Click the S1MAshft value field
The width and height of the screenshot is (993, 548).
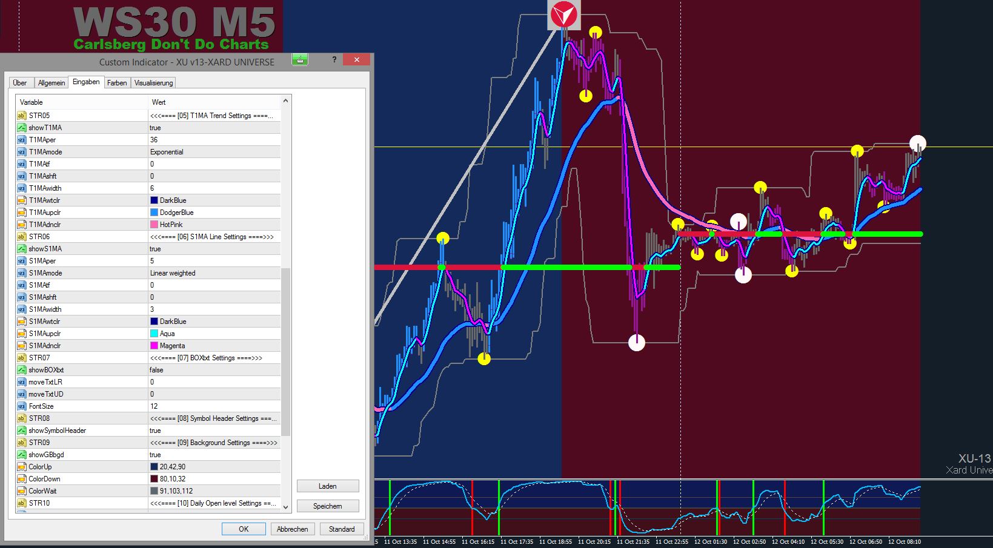point(214,297)
